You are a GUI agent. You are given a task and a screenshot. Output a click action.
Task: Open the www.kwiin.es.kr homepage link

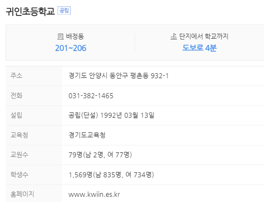(x=94, y=195)
